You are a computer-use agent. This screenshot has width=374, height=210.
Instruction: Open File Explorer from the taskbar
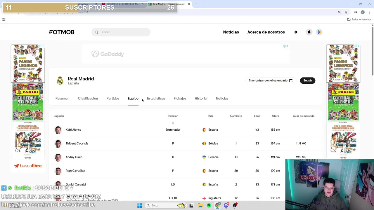(200, 205)
